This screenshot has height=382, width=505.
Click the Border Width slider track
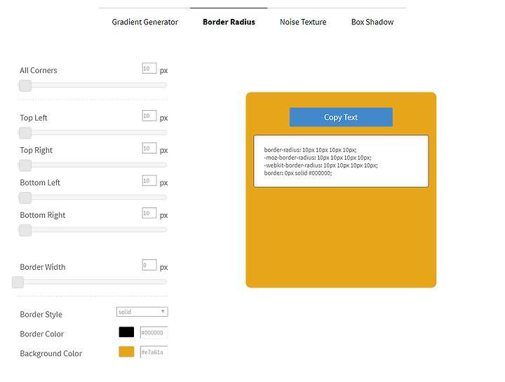(x=93, y=282)
